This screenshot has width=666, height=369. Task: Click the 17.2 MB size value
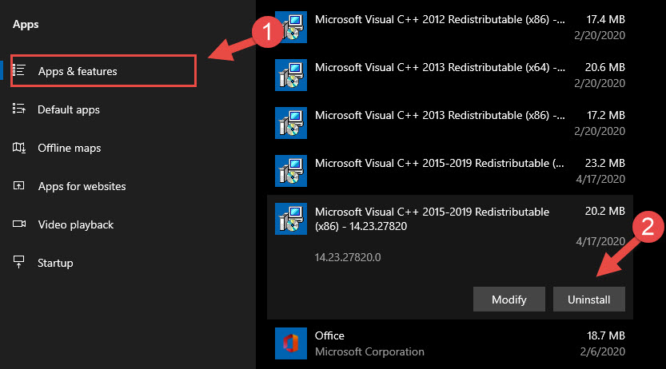click(x=606, y=115)
